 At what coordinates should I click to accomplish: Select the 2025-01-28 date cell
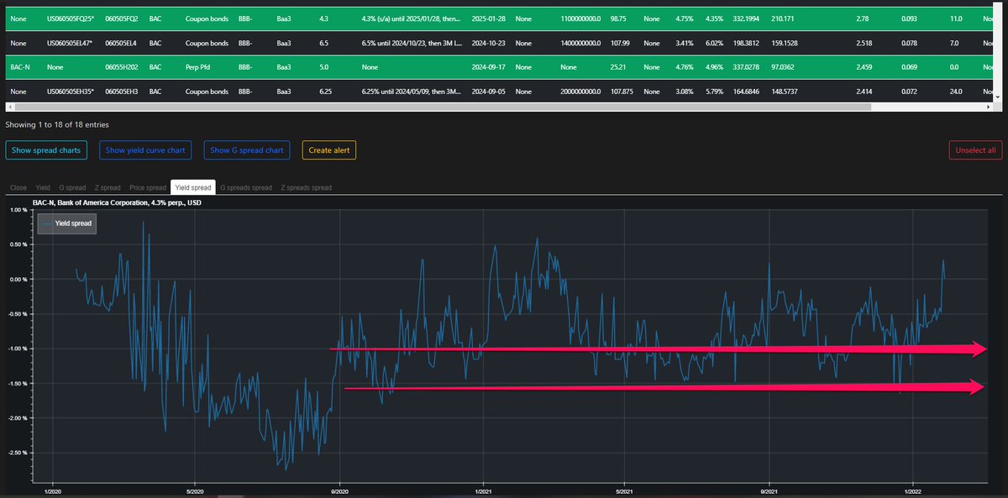[x=489, y=18]
